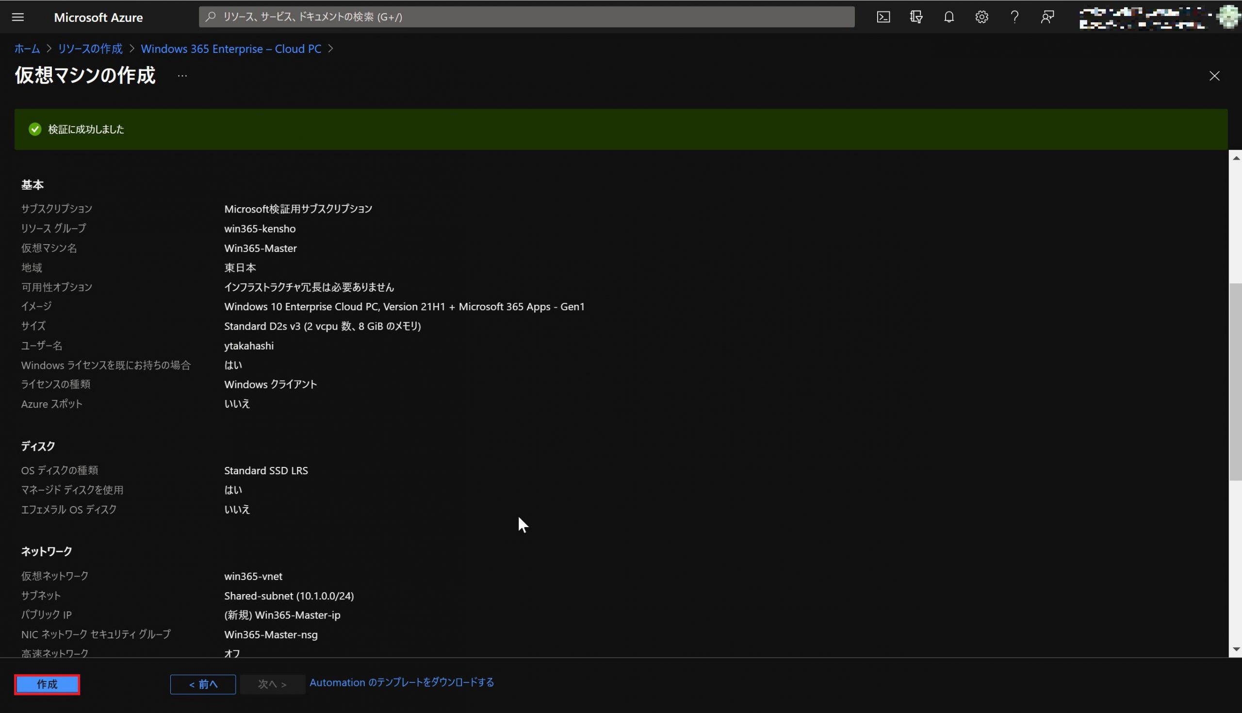Click the 作成 create button
The width and height of the screenshot is (1242, 713).
47,684
